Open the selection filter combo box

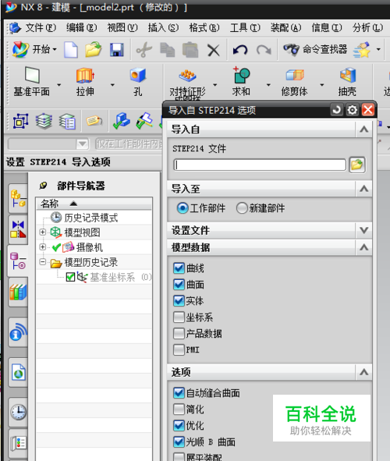click(48, 144)
